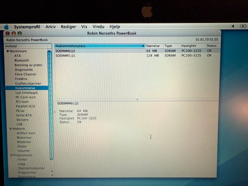The height and width of the screenshot is (186, 248).
Task: Open the Arkiv menu
Action: 50,27
